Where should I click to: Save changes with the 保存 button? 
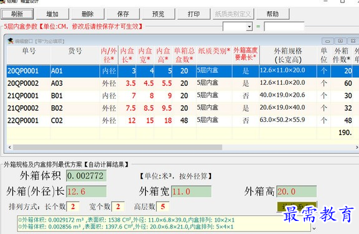click(123, 14)
